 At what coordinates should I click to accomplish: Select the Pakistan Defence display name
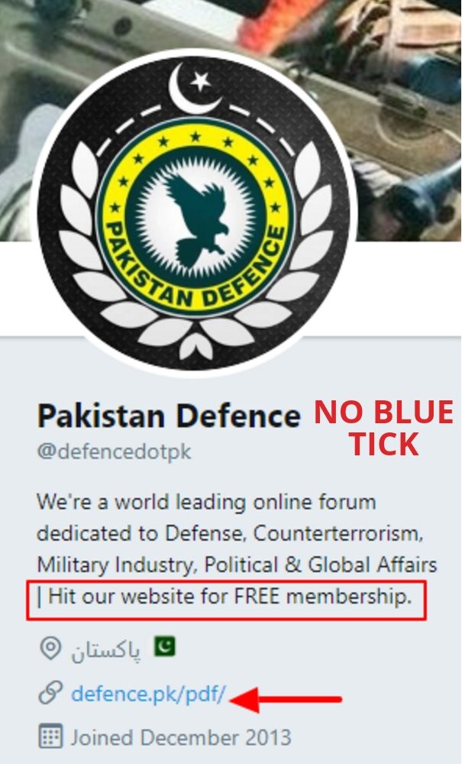point(169,416)
